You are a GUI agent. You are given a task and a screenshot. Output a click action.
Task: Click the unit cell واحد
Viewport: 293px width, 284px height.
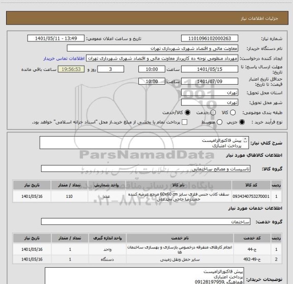click(x=107, y=249)
